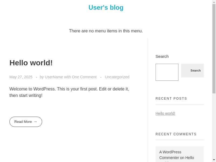Click the 'no menu items' menu text
The image size is (216, 162).
click(106, 31)
